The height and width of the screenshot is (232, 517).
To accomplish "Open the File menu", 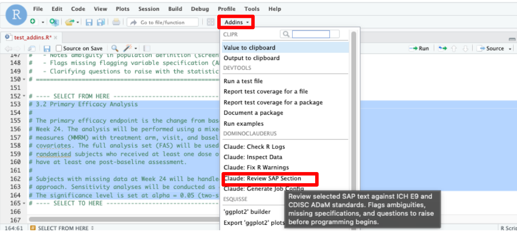I will pyautogui.click(x=38, y=9).
